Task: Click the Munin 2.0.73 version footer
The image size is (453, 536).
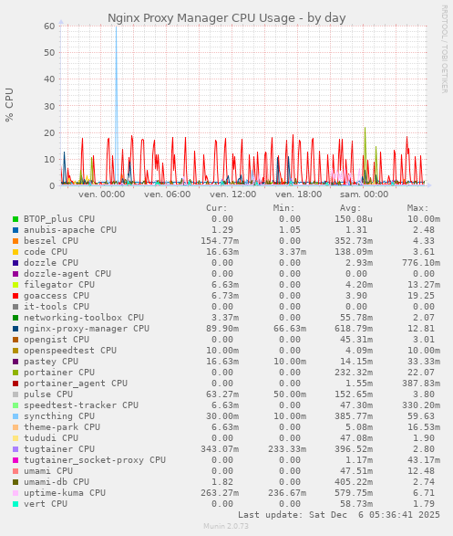Action: pyautogui.click(x=226, y=526)
